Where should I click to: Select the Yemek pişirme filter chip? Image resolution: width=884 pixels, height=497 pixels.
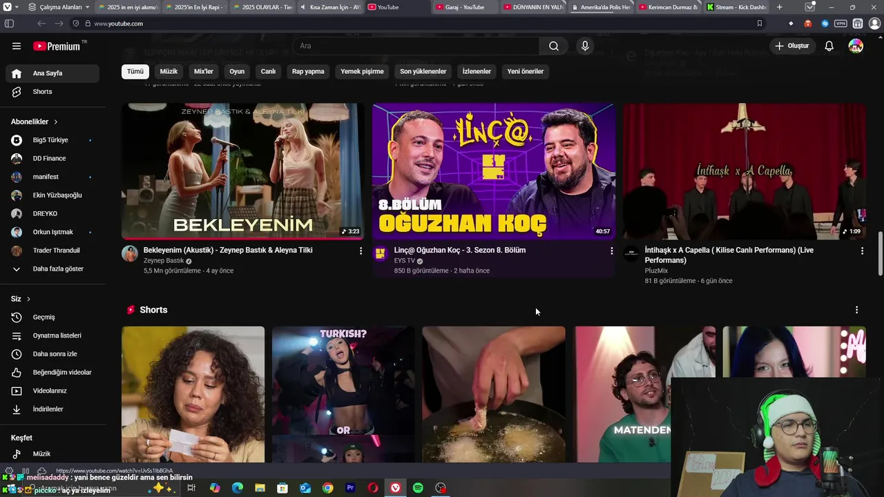(x=362, y=72)
